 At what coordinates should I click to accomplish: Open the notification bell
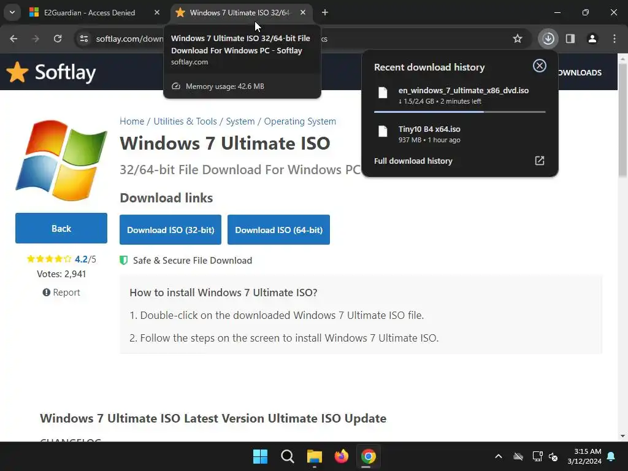pos(611,456)
